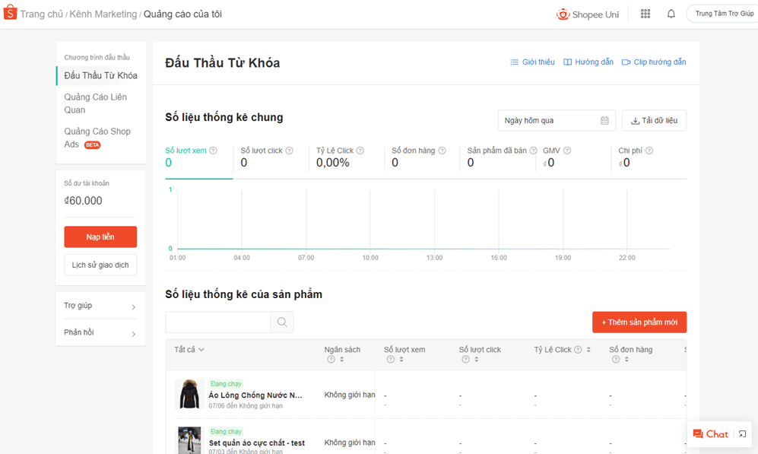Open Trung Tâm Trợ Giúp button
This screenshot has height=454, width=758.
(x=723, y=14)
